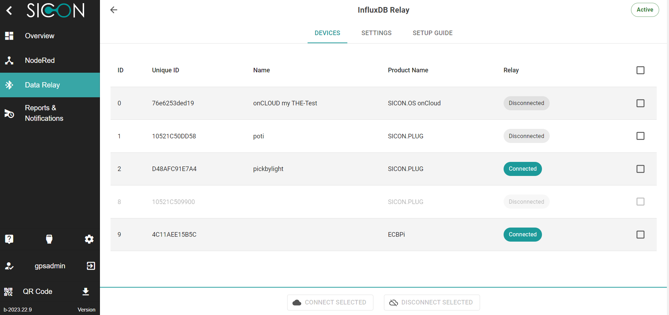Click the device name poti
This screenshot has width=669, height=315.
pyautogui.click(x=259, y=136)
